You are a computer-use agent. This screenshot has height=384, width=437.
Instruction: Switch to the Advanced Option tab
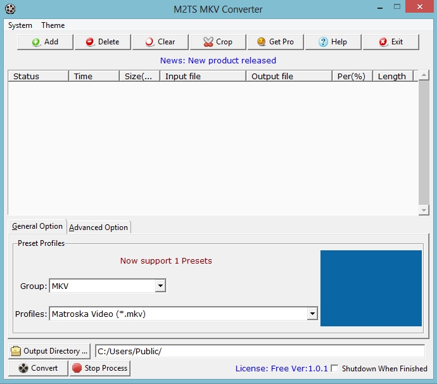point(98,227)
